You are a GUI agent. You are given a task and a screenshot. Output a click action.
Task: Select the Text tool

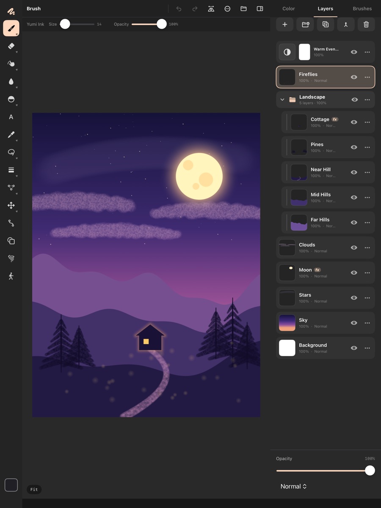pyautogui.click(x=11, y=117)
